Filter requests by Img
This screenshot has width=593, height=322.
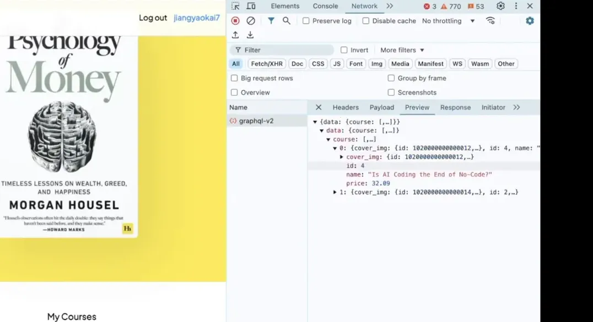(376, 64)
